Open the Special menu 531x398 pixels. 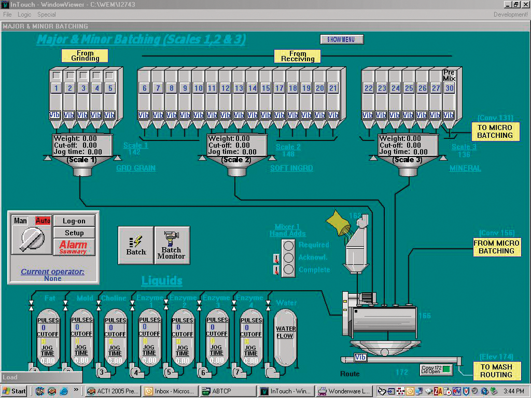[47, 15]
